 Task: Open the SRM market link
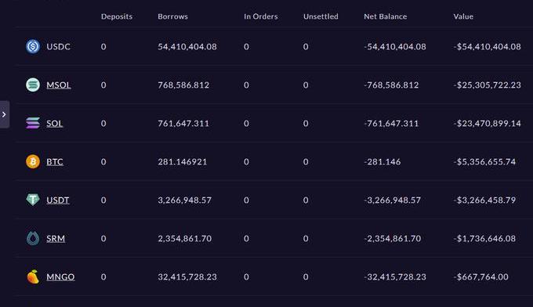coord(56,238)
